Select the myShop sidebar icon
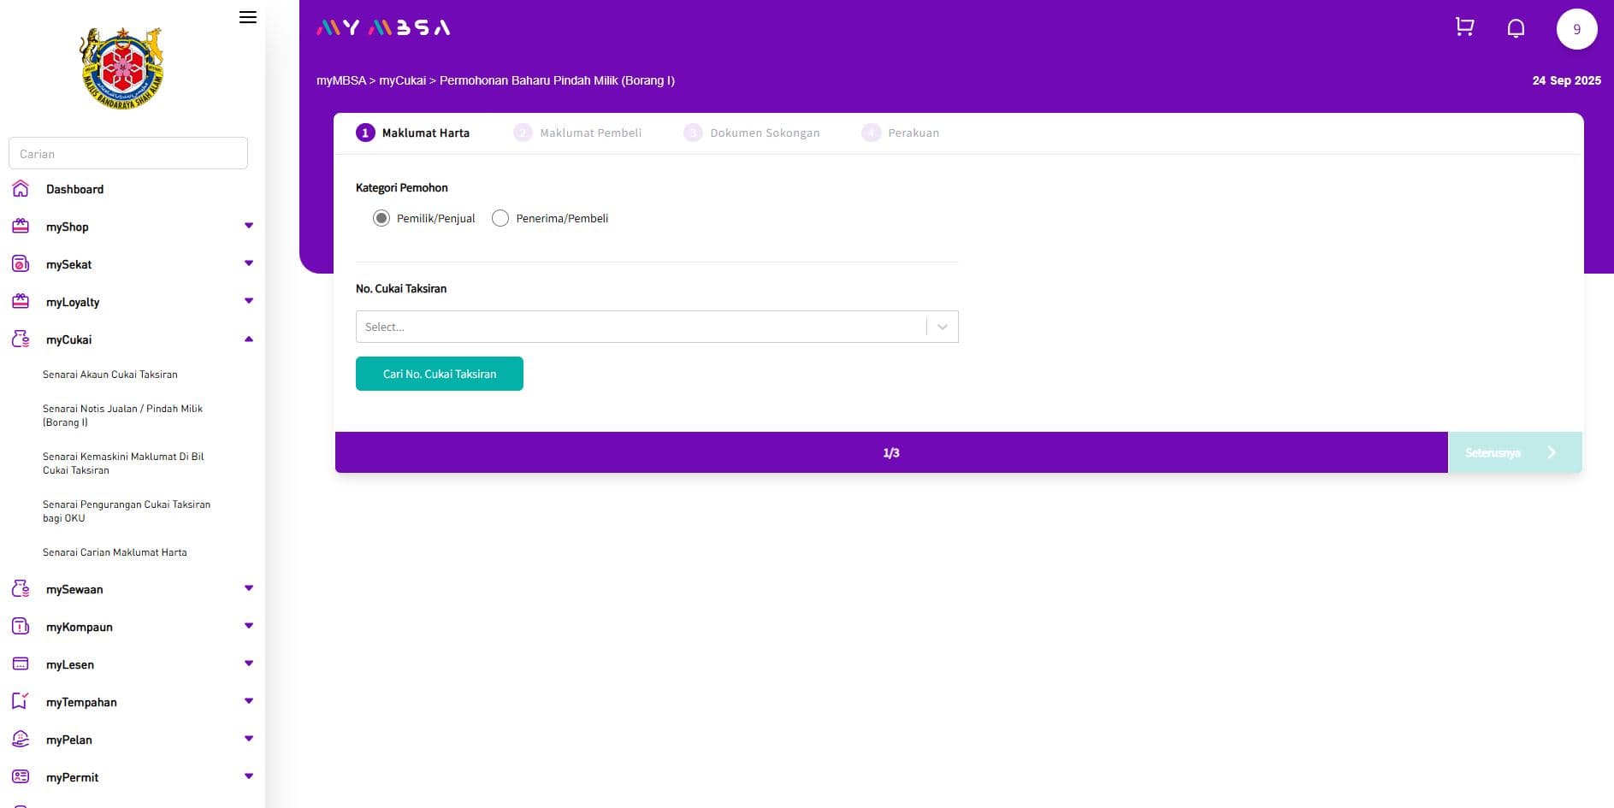 (x=20, y=226)
